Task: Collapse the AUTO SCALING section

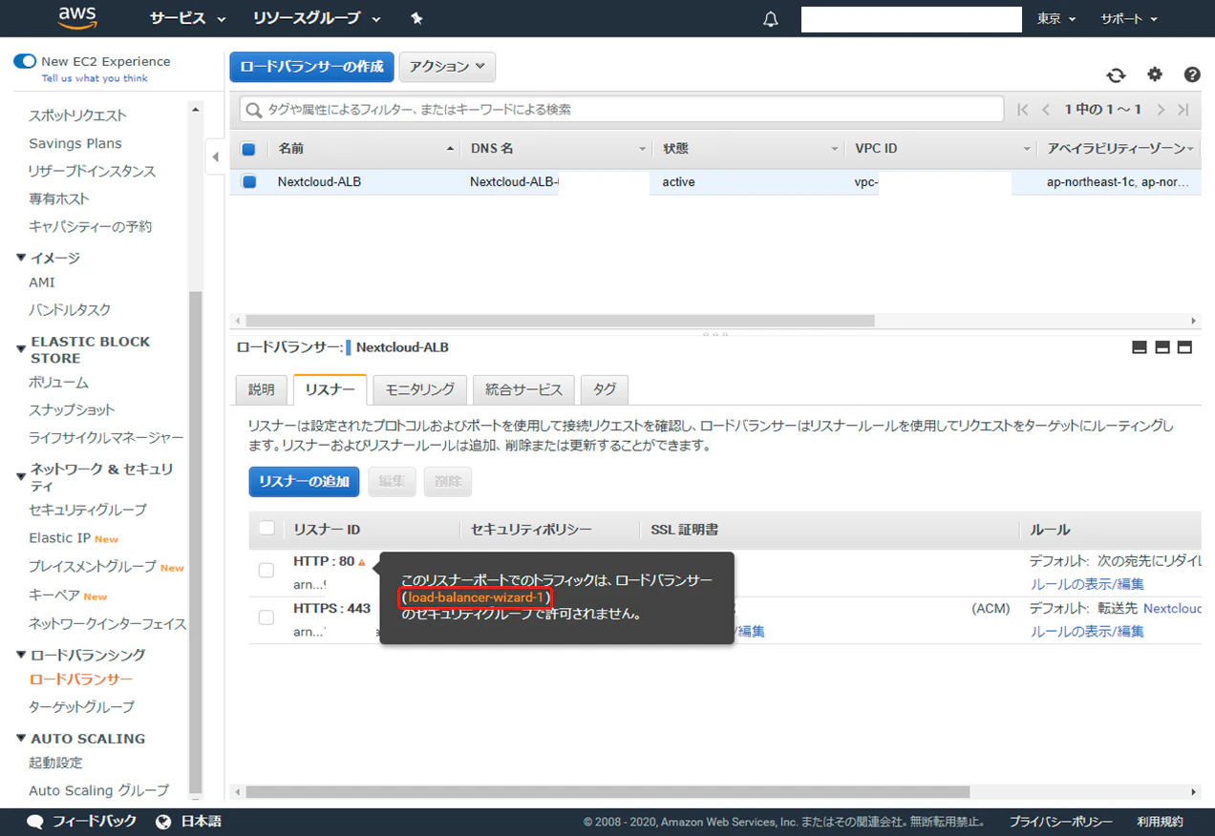Action: pos(22,739)
